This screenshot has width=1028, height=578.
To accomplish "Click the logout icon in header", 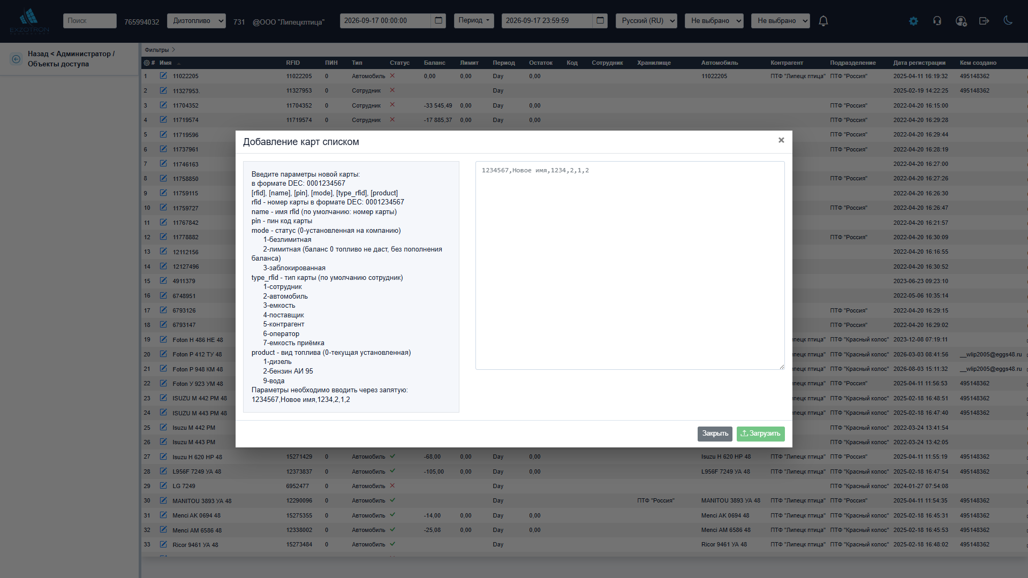I will coord(984,21).
